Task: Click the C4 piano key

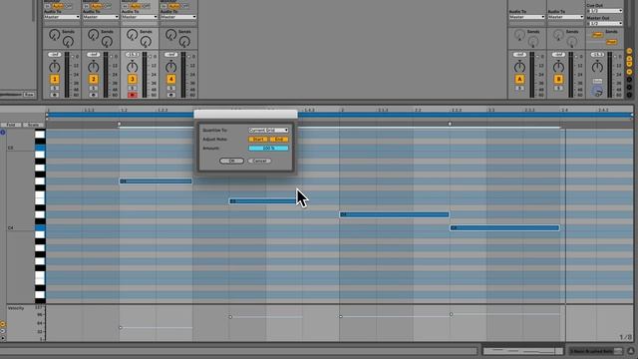Action: click(x=40, y=228)
